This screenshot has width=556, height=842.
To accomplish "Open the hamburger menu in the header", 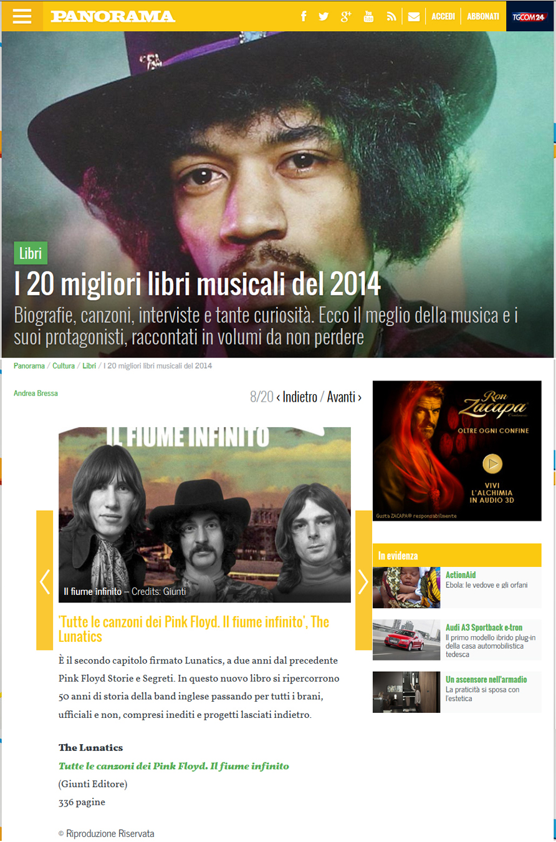I will point(22,16).
